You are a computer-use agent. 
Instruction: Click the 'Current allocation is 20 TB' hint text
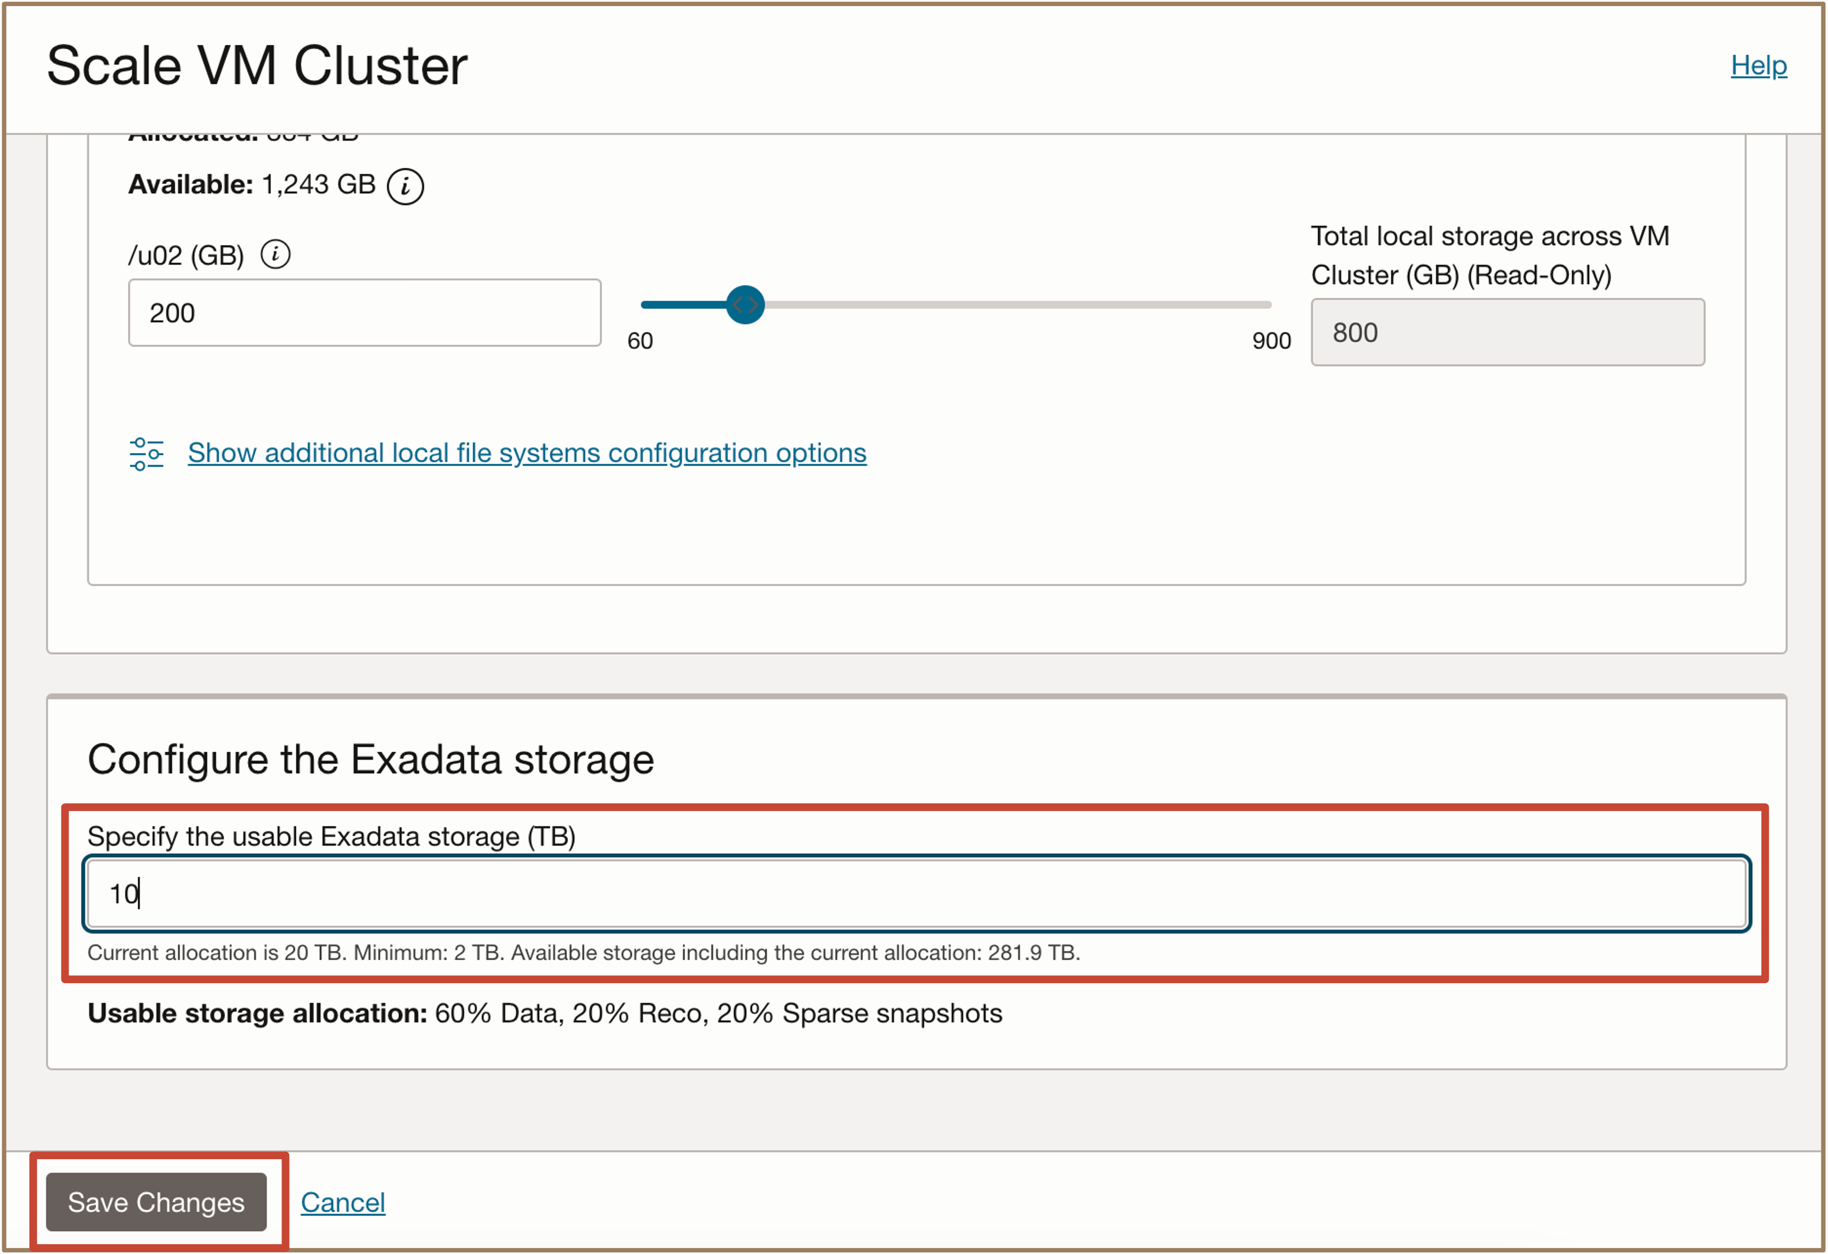click(x=584, y=953)
